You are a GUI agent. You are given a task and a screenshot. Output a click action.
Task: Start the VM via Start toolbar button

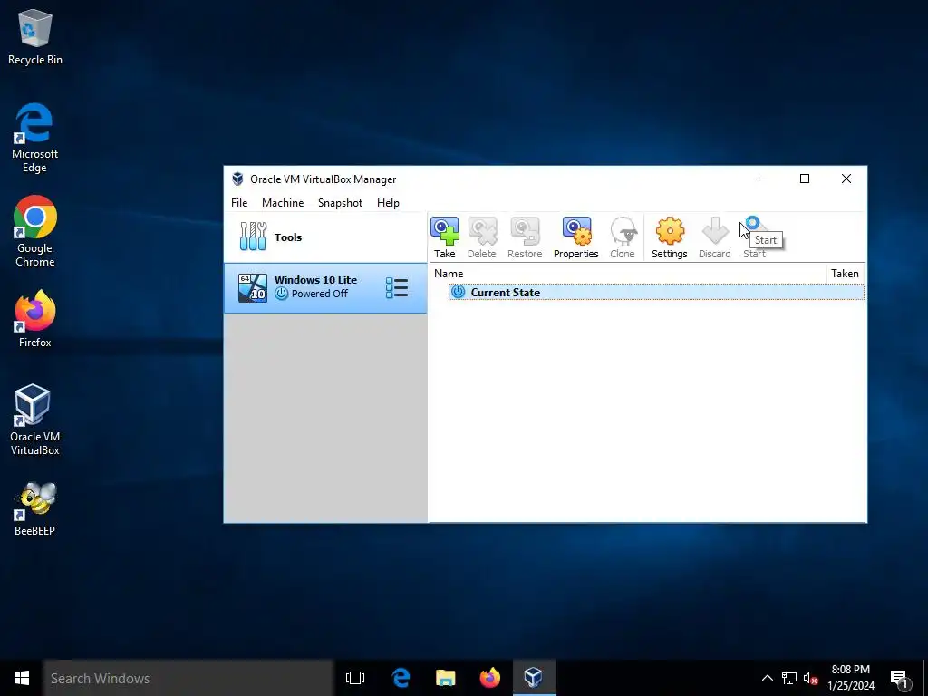pyautogui.click(x=754, y=237)
